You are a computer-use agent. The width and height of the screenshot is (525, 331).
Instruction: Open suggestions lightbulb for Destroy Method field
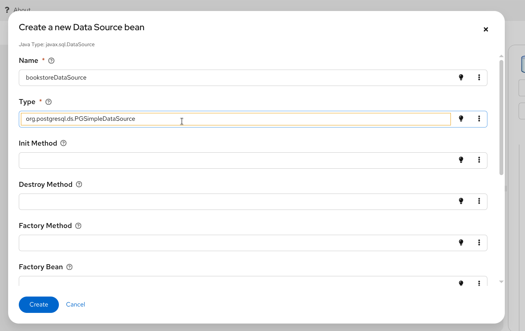461,201
